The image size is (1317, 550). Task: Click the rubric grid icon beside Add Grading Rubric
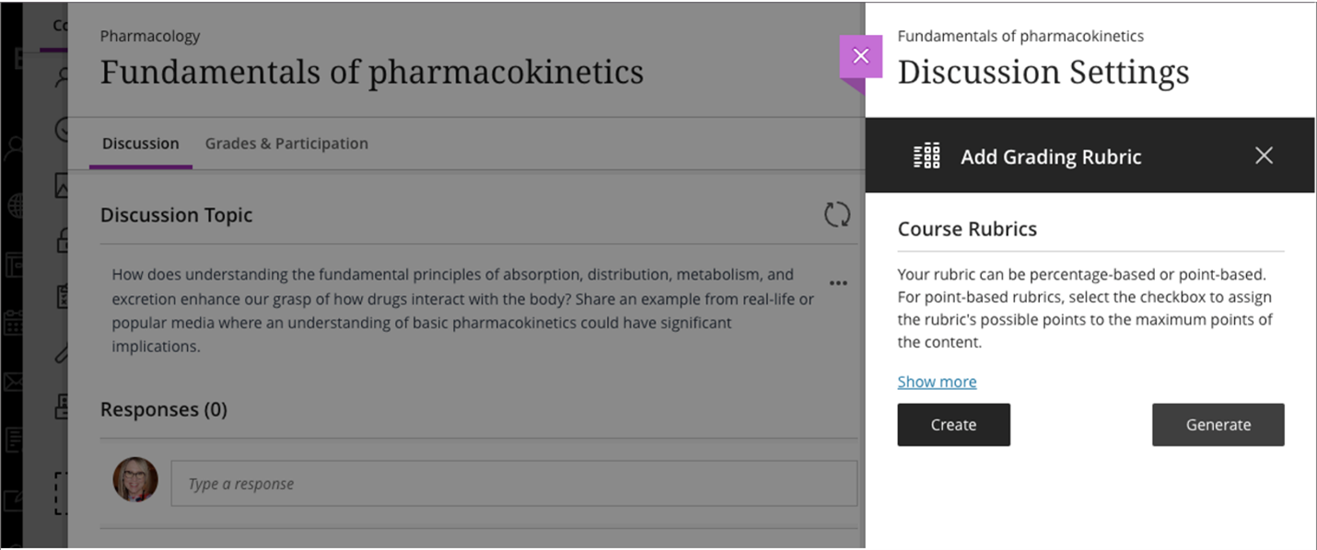pyautogui.click(x=927, y=156)
